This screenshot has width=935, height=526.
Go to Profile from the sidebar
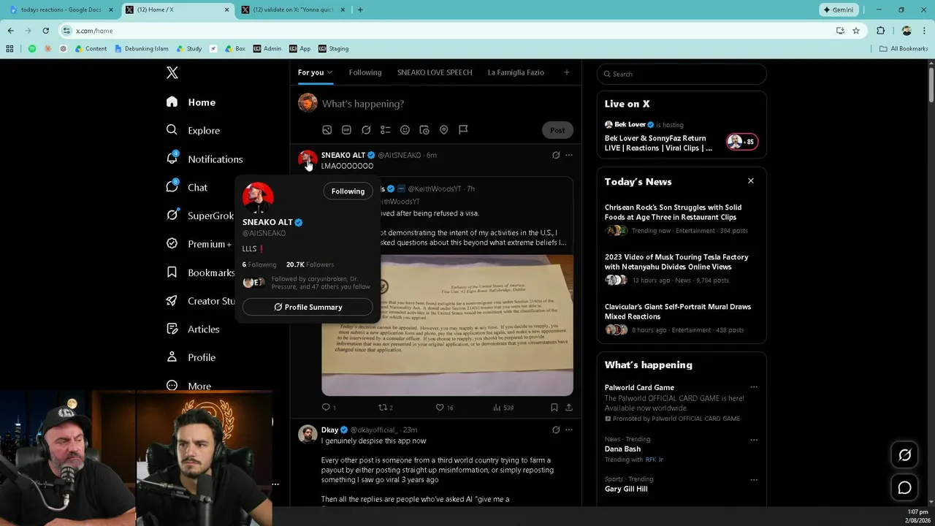coord(191,357)
